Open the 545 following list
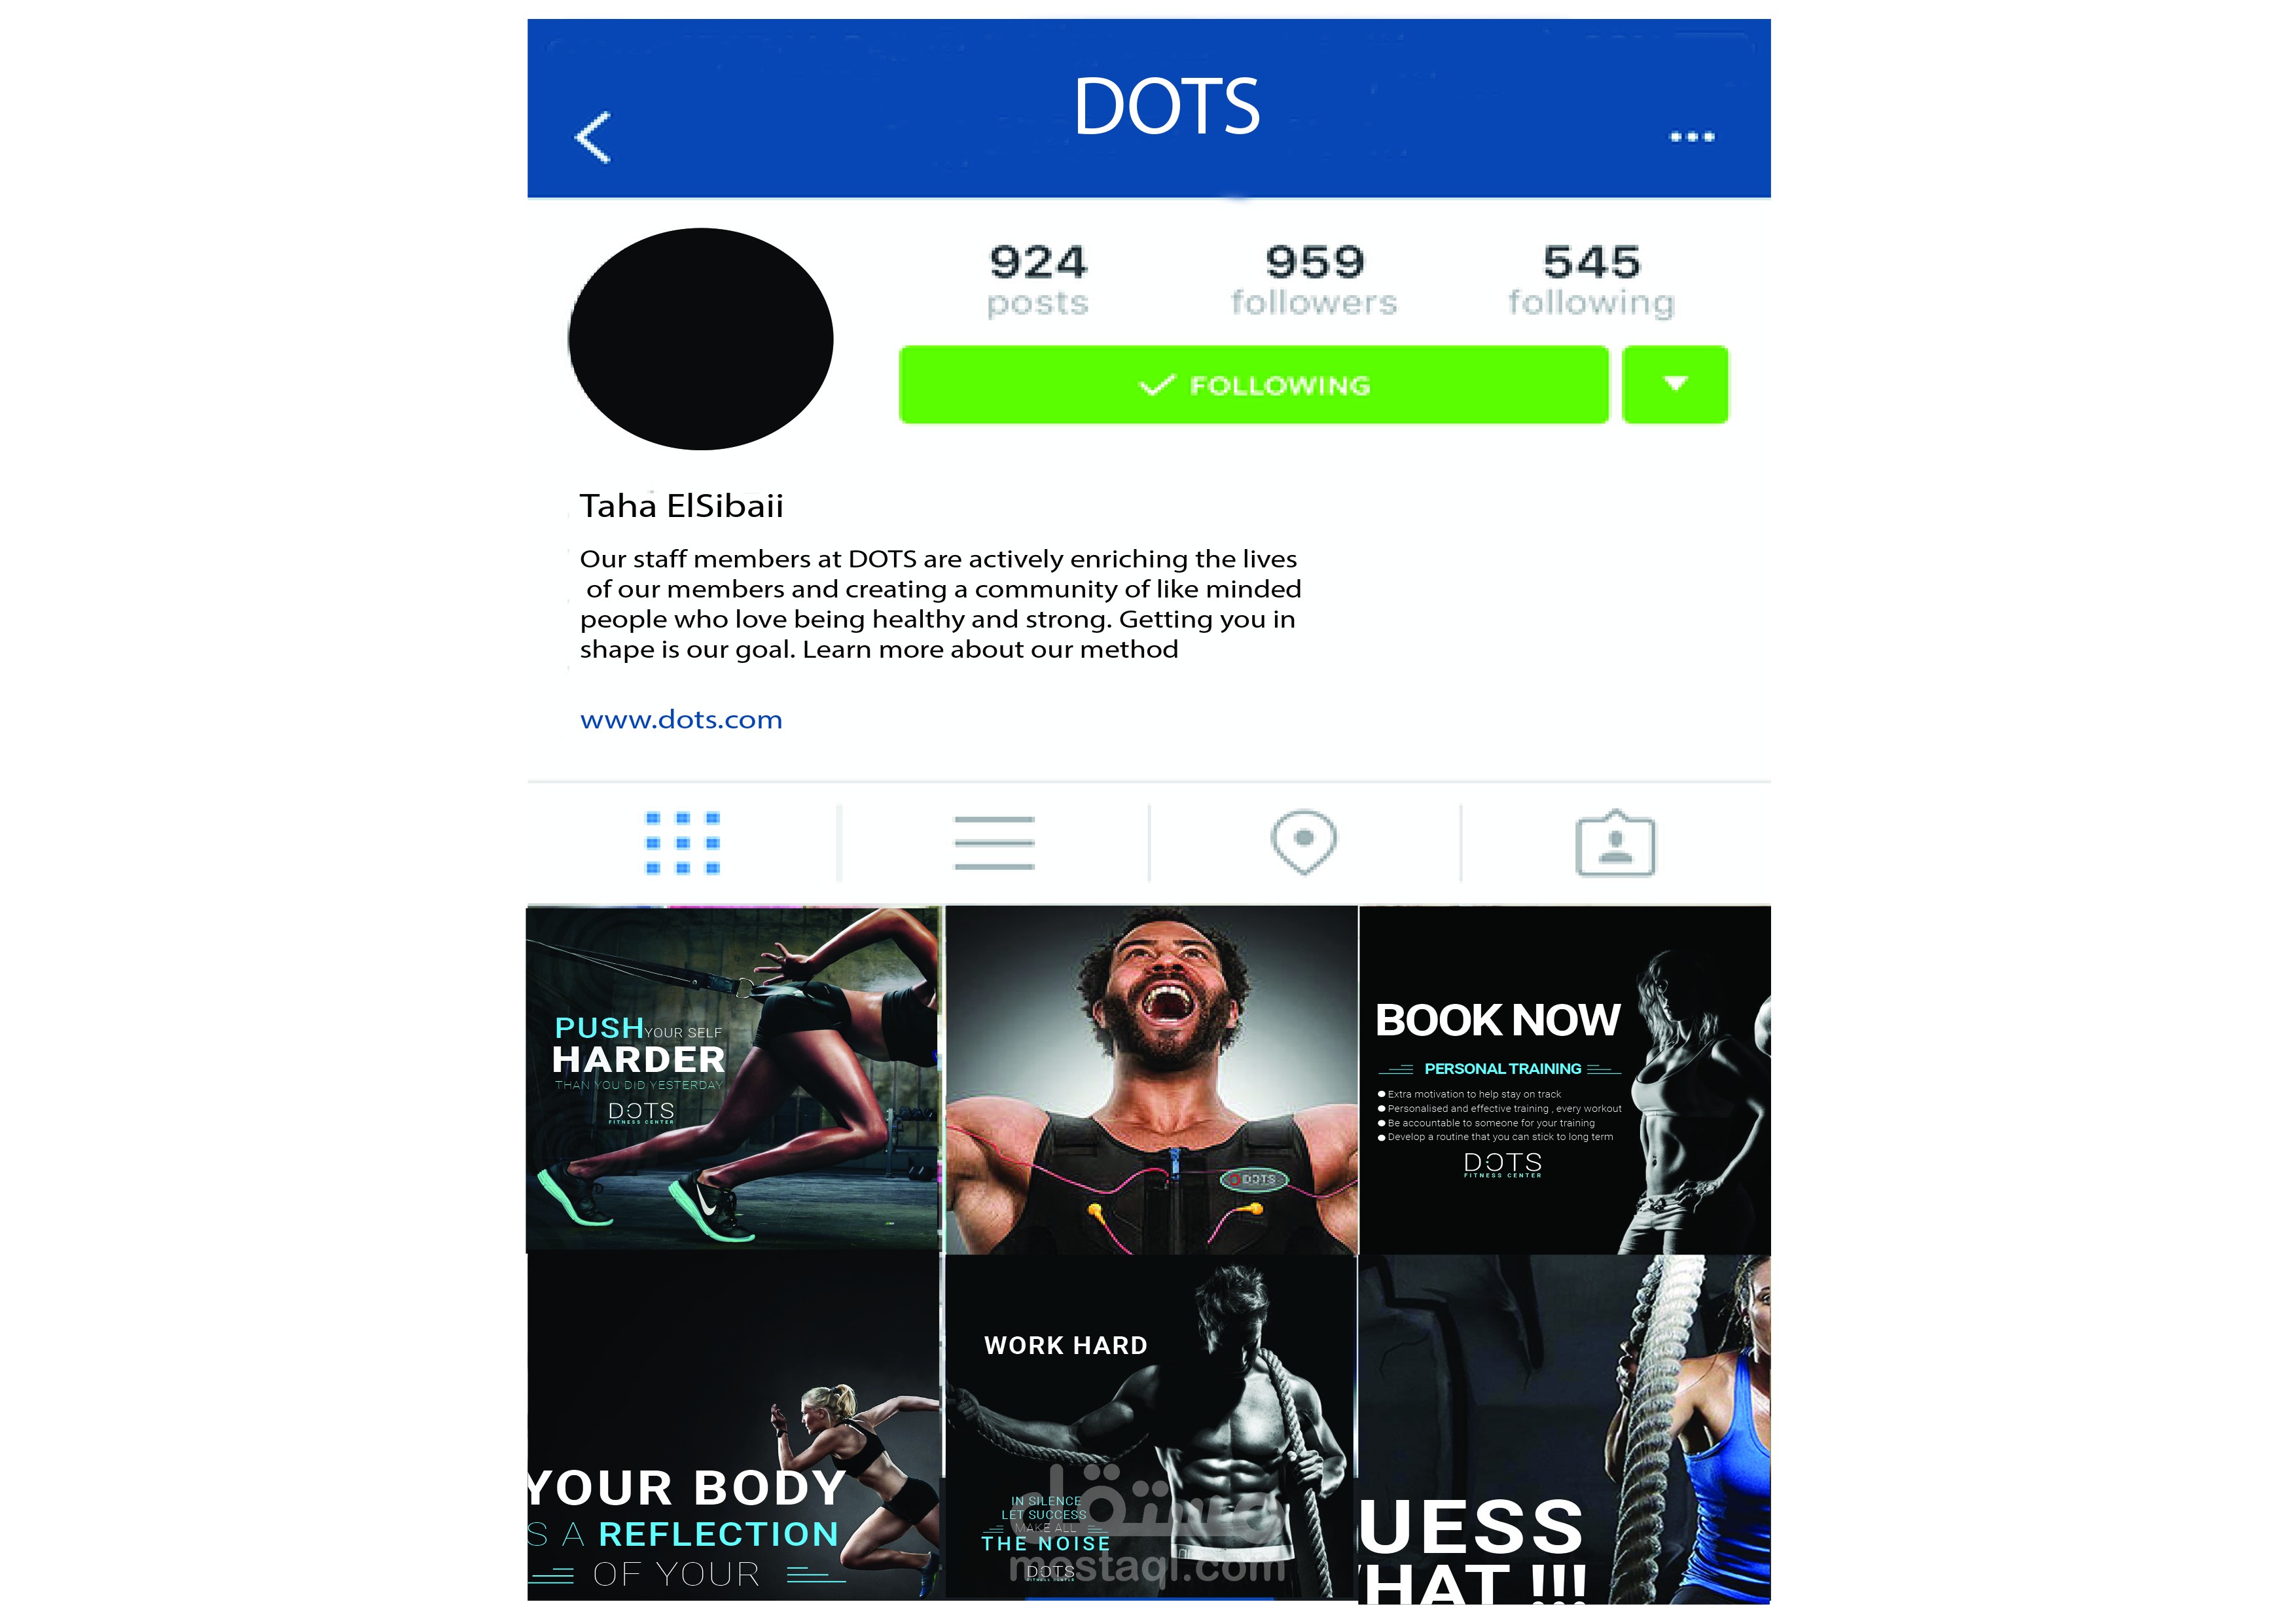Viewport: 2296px width, 1623px height. [1591, 279]
